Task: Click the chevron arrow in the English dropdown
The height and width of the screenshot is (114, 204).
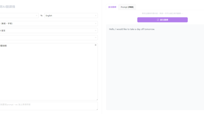Action: (x=95, y=15)
